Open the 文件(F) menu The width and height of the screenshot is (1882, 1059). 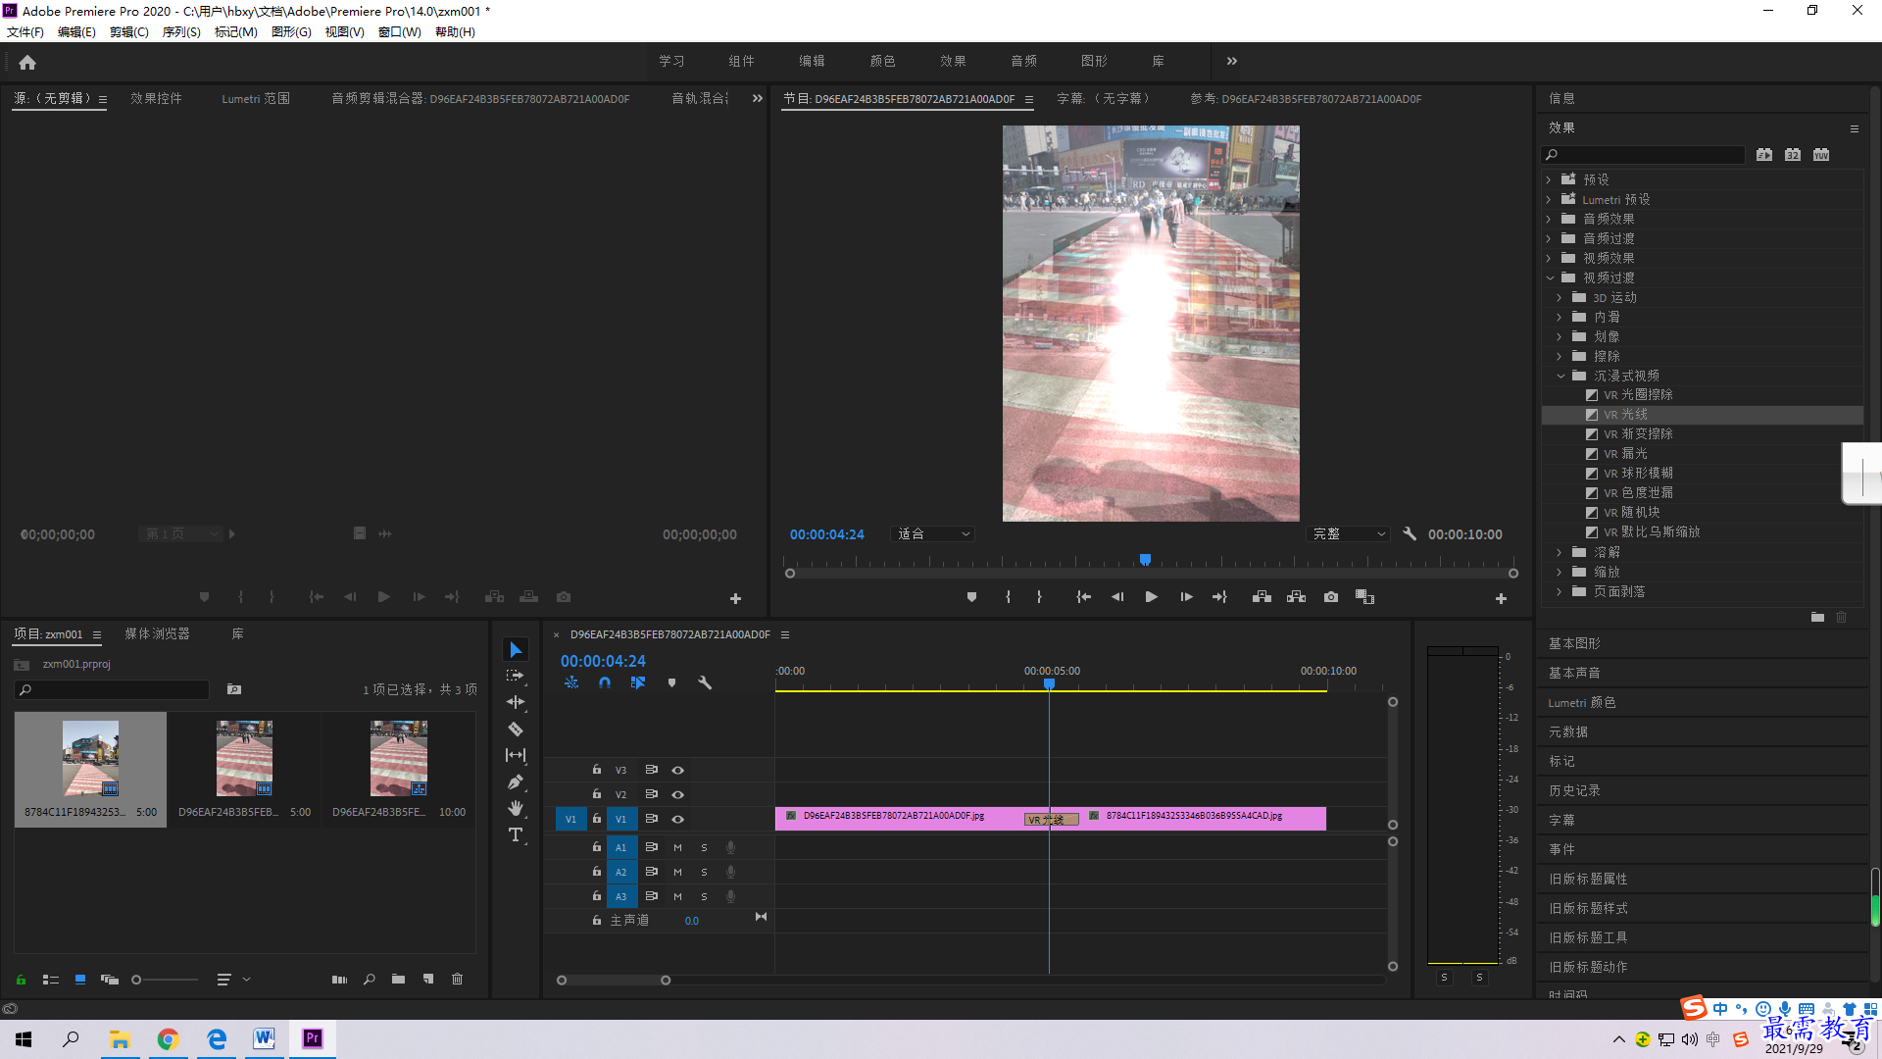click(25, 31)
